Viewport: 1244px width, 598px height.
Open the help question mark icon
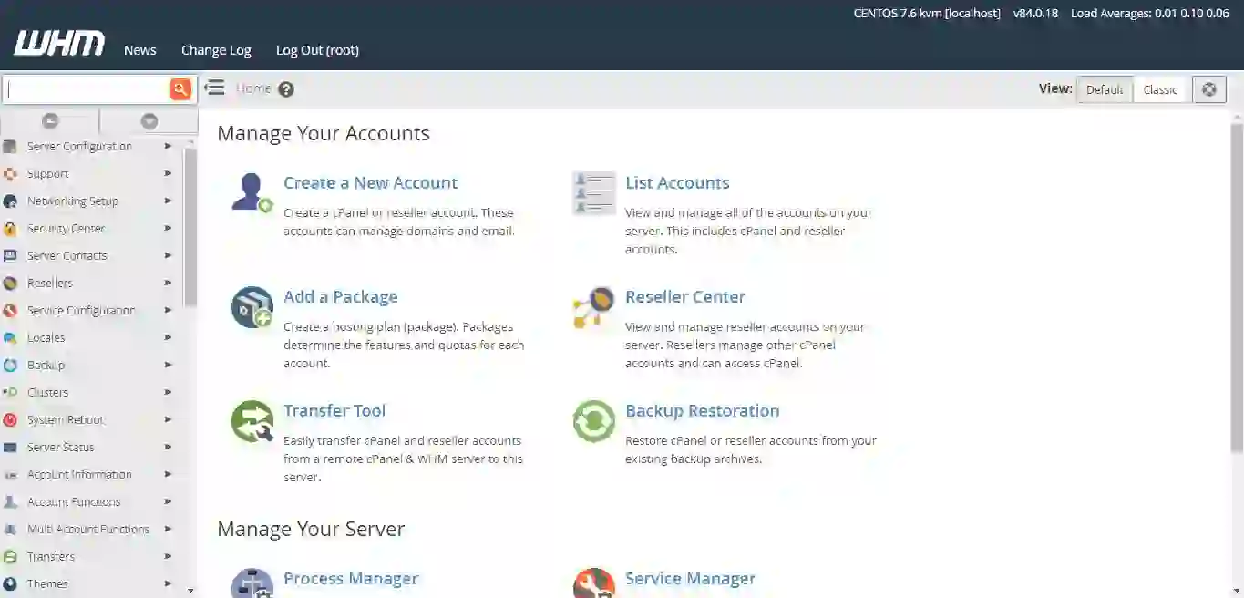click(286, 89)
